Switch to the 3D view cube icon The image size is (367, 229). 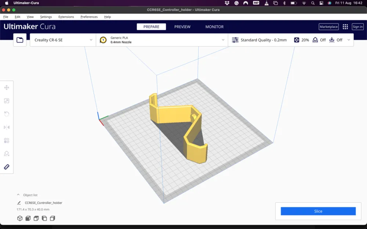[20, 218]
